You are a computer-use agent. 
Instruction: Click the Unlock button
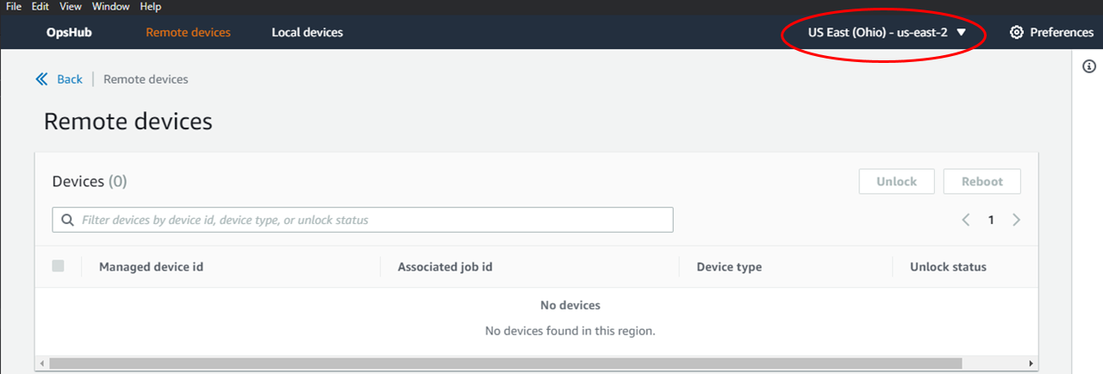896,182
